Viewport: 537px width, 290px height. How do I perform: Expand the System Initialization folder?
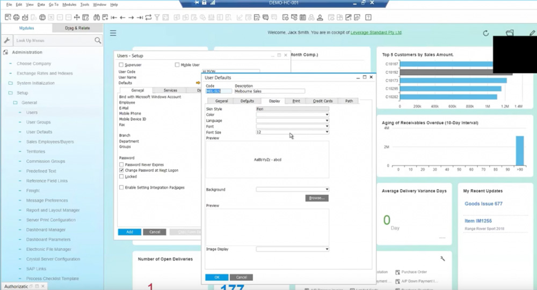pyautogui.click(x=10, y=83)
